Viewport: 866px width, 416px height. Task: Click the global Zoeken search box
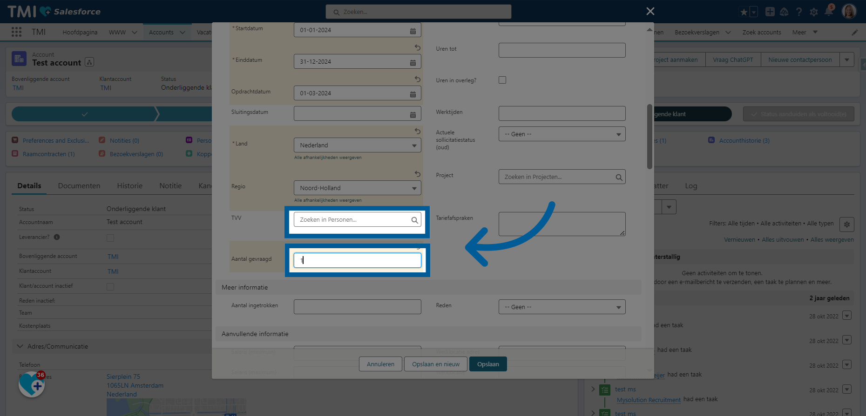419,12
